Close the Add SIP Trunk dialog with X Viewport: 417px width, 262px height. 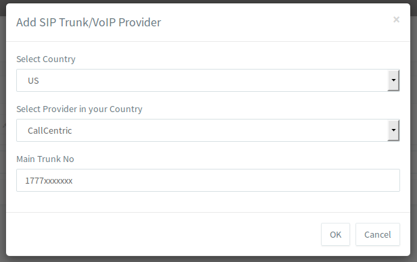coord(396,20)
